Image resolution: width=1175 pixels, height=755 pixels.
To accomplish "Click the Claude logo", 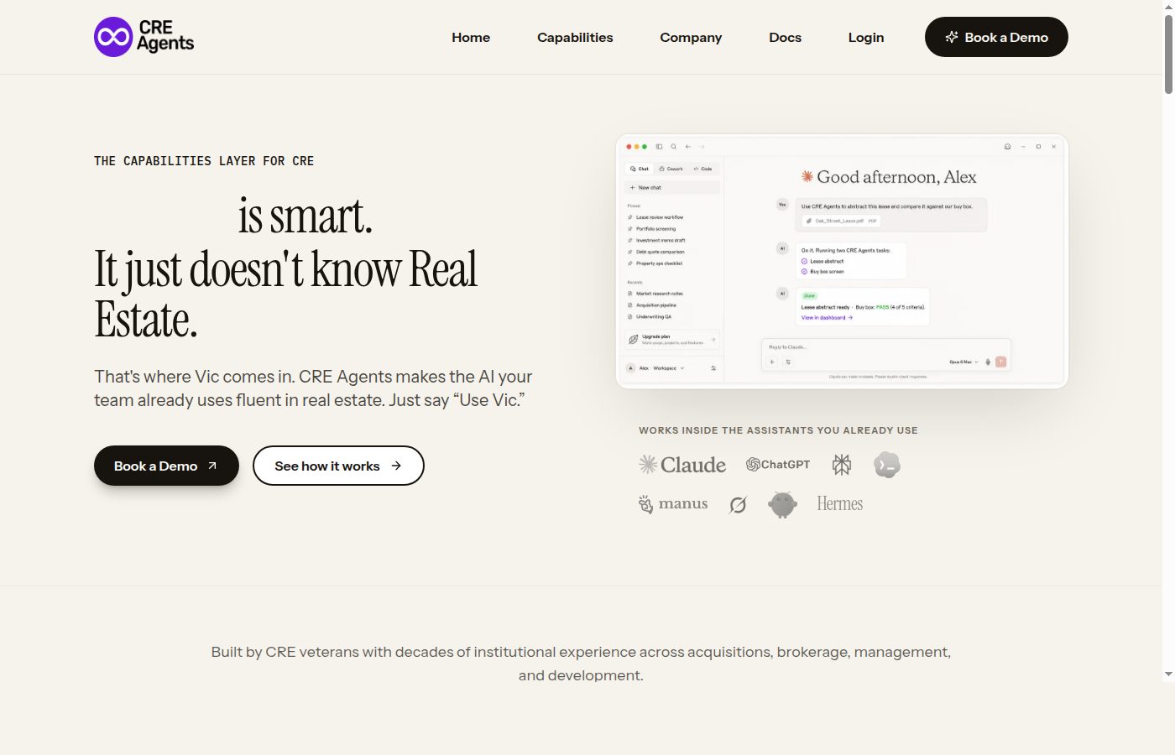I will tap(682, 465).
